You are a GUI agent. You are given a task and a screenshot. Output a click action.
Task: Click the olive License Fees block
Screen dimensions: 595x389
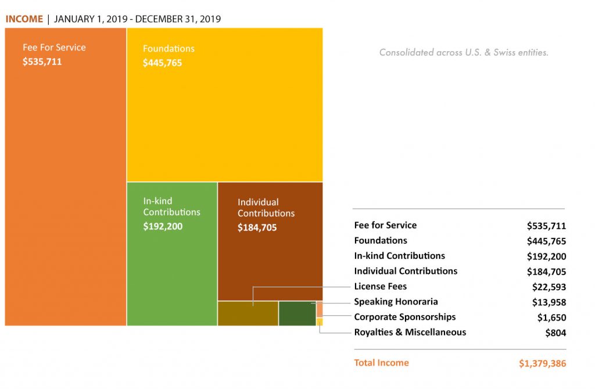[x=248, y=313]
